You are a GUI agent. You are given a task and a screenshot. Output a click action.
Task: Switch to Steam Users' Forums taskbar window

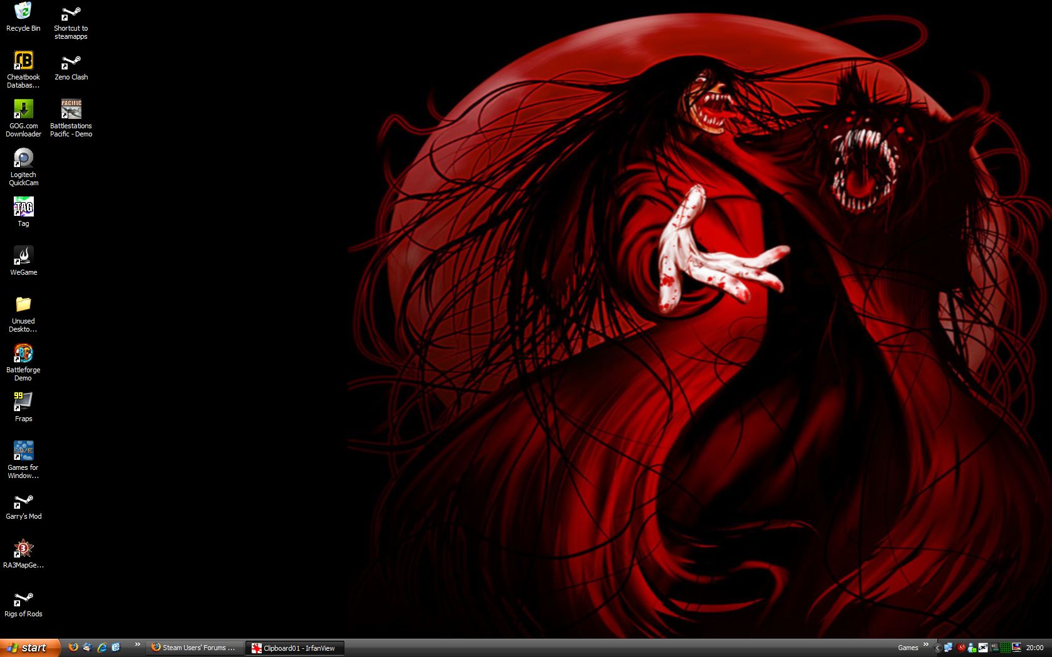(195, 648)
